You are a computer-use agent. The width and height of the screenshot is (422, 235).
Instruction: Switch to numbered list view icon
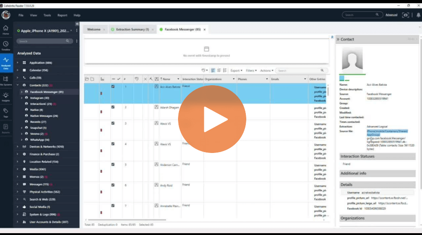[225, 70]
